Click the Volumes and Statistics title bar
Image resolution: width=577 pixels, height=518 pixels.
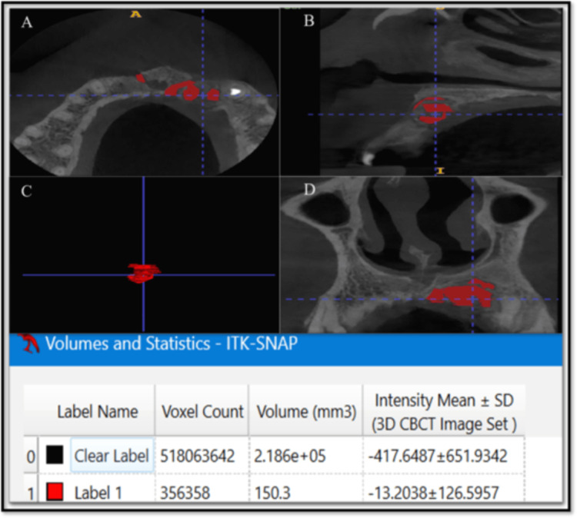pyautogui.click(x=286, y=349)
